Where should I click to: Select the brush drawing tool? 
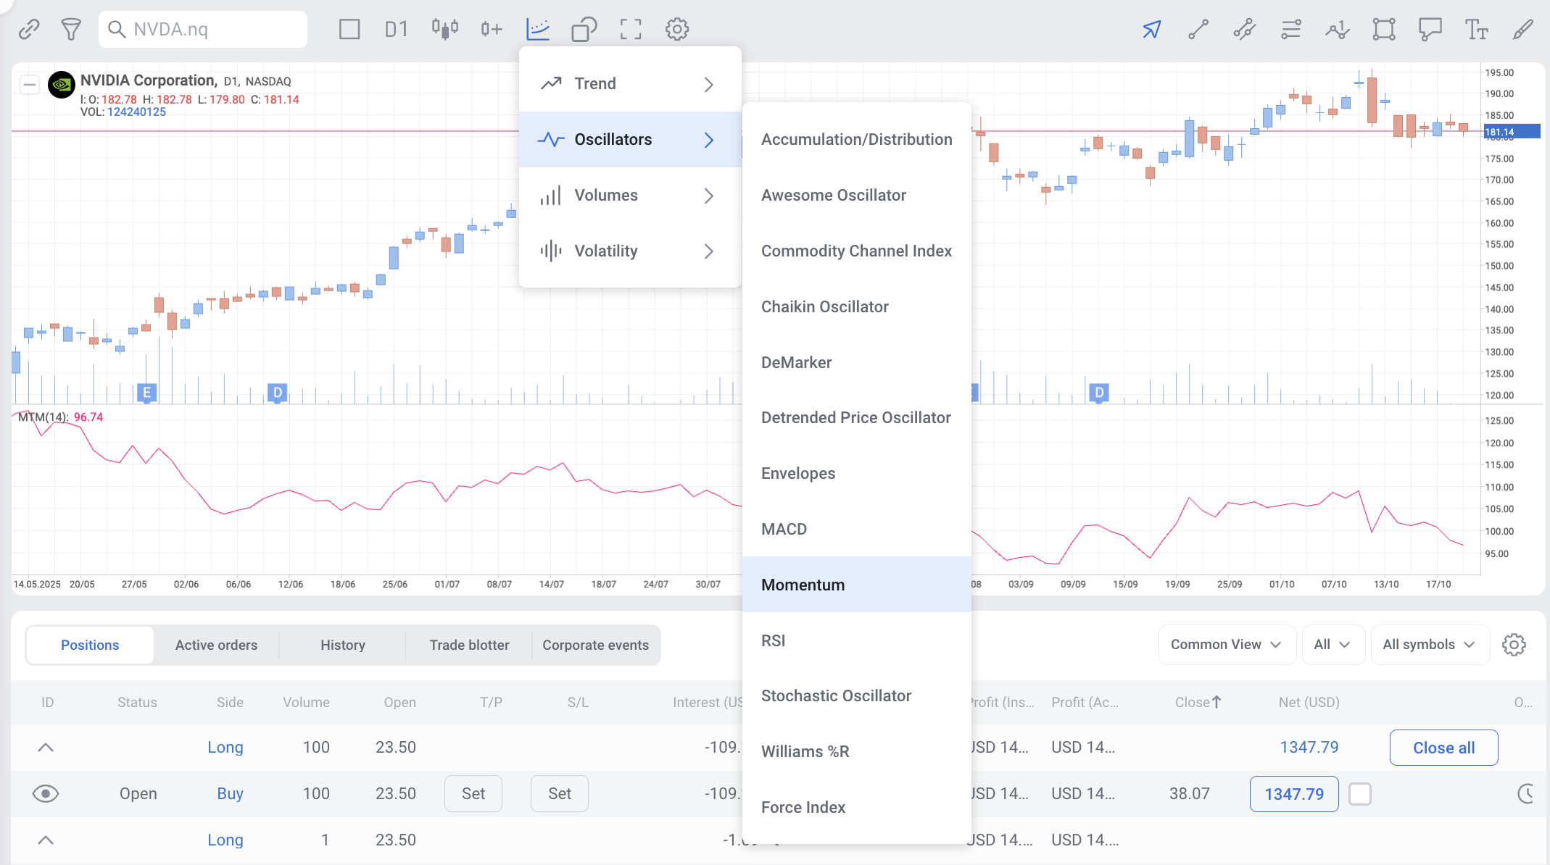click(1522, 29)
